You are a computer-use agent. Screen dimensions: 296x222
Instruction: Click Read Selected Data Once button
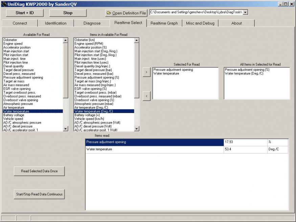coord(39,171)
